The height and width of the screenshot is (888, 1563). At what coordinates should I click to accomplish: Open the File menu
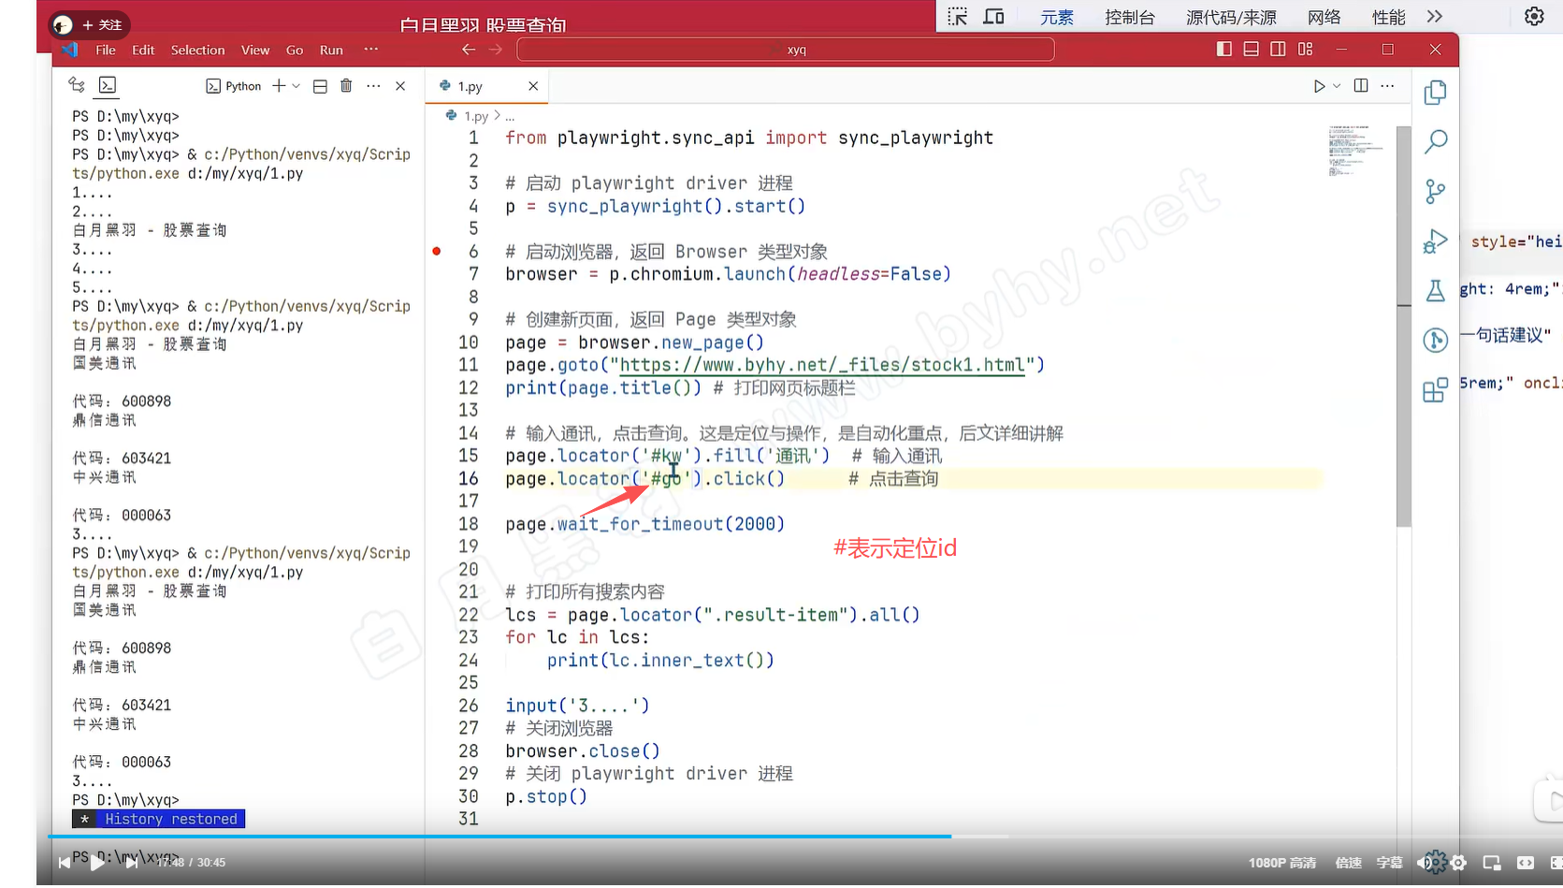point(106,50)
